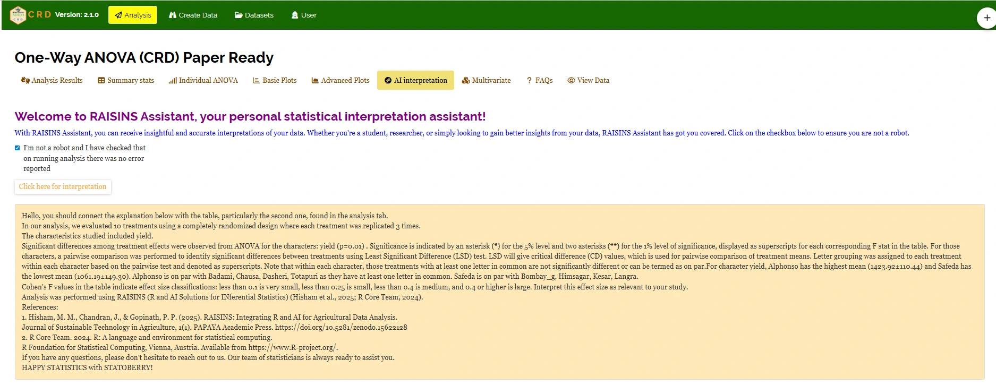This screenshot has height=385, width=996.
Task: Open the Datasets menu item
Action: pyautogui.click(x=254, y=15)
